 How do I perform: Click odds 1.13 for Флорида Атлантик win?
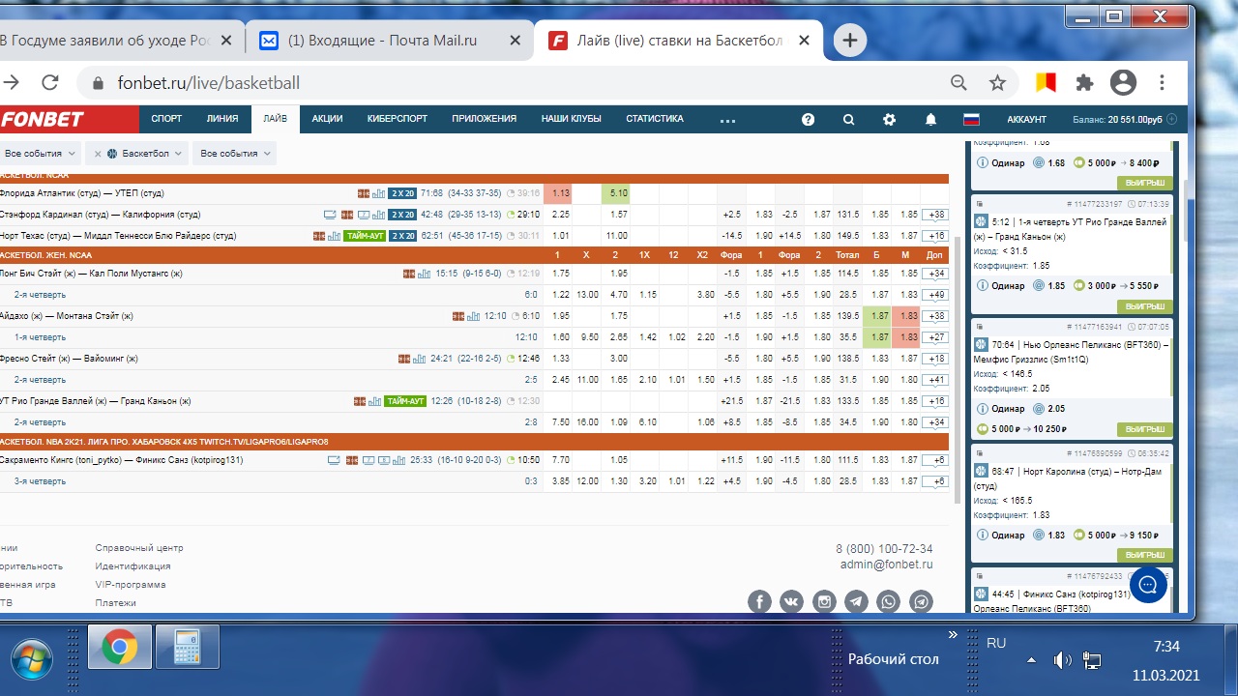pos(560,193)
